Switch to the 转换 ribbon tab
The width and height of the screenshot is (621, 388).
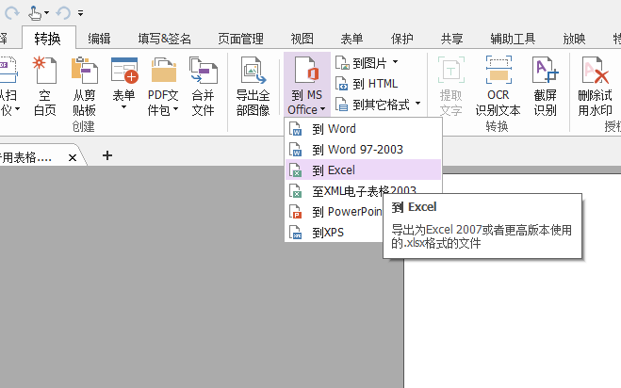48,39
